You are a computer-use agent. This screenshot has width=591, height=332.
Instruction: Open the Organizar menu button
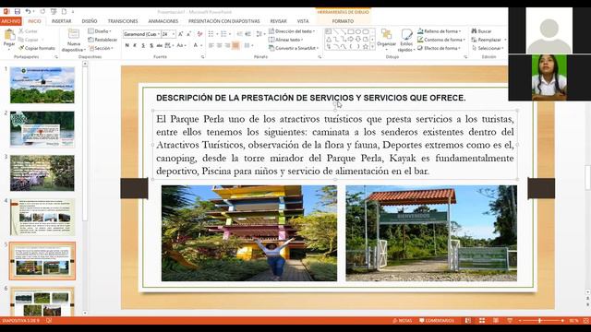click(x=386, y=40)
